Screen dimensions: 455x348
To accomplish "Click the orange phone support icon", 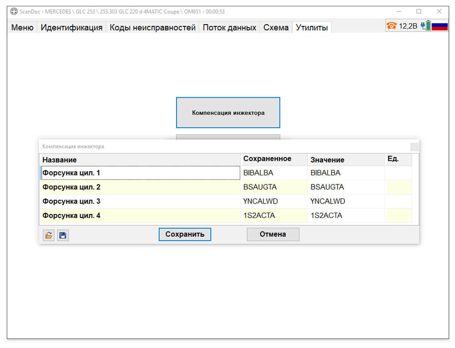I will click(x=391, y=26).
